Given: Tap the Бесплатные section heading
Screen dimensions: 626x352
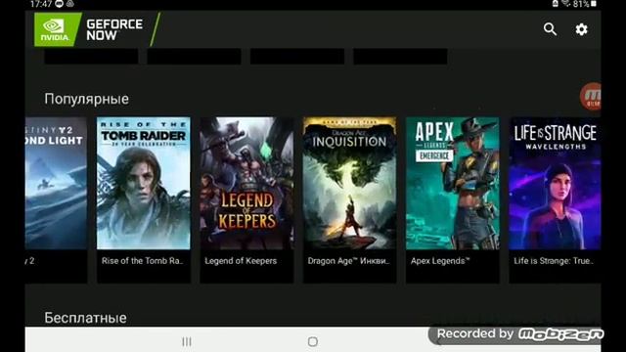Looking at the screenshot, I should tap(85, 318).
